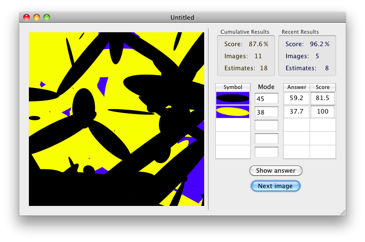The height and width of the screenshot is (242, 365).
Task: Zoom the window using green button
Action: 47,17
